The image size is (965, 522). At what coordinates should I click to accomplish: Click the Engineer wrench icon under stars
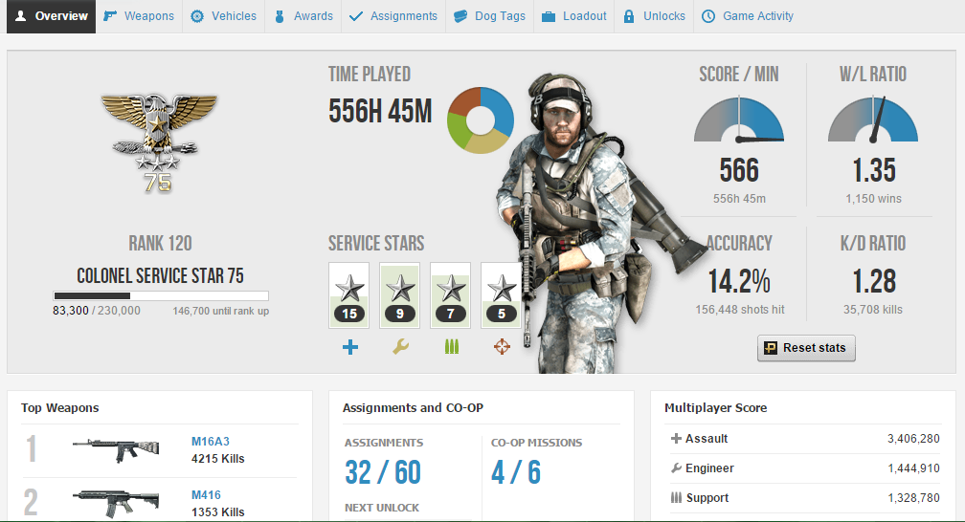(400, 347)
